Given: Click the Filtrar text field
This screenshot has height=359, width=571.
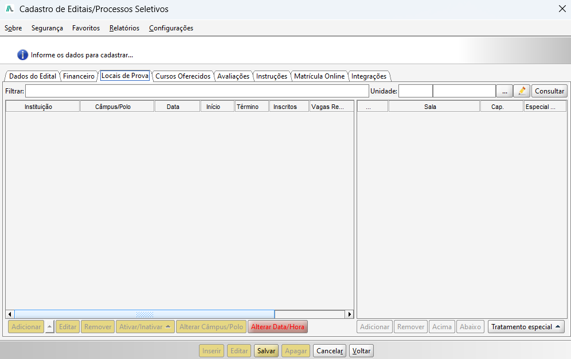Looking at the screenshot, I should coord(197,91).
